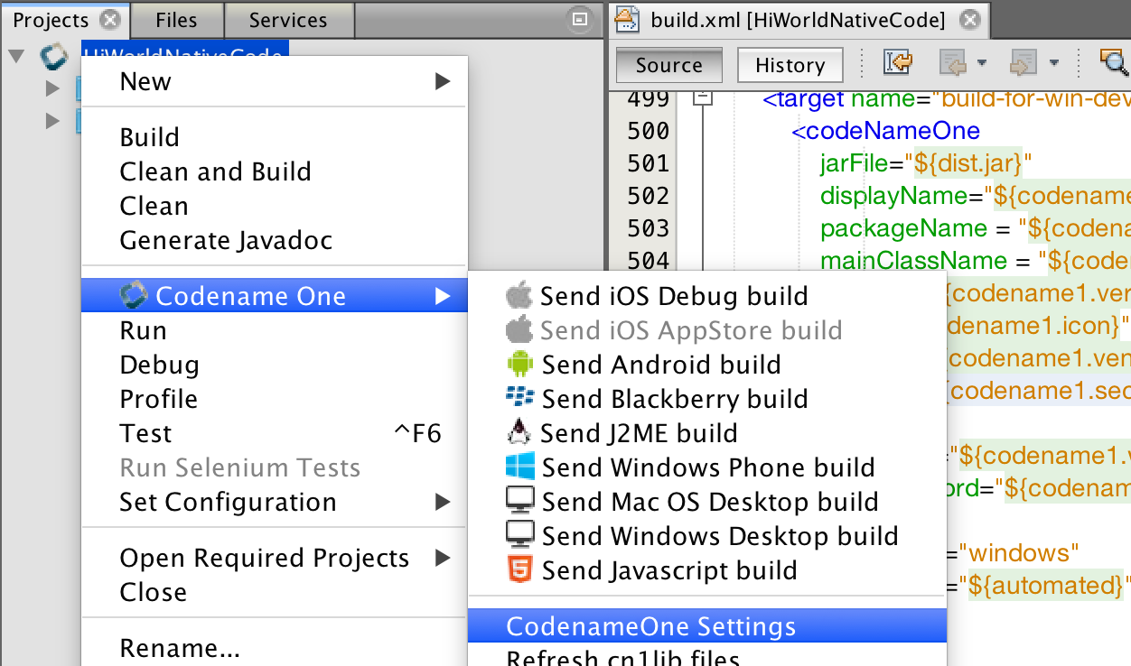Collapse the HiWorldNativeCode project node
Screen dimensions: 1131x666
tap(14, 56)
